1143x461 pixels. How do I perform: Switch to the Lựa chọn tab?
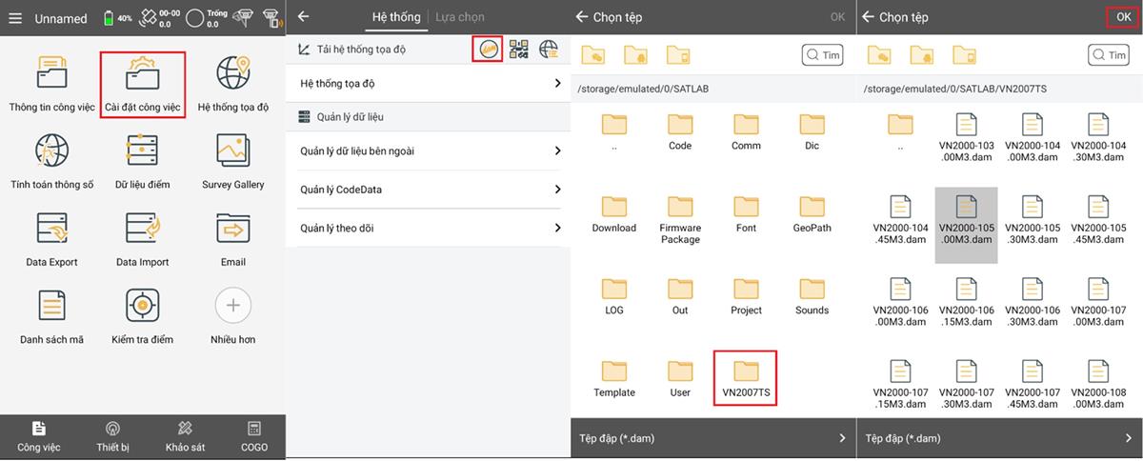[x=459, y=17]
